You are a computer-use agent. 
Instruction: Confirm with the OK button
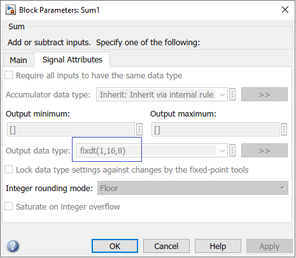[115, 246]
